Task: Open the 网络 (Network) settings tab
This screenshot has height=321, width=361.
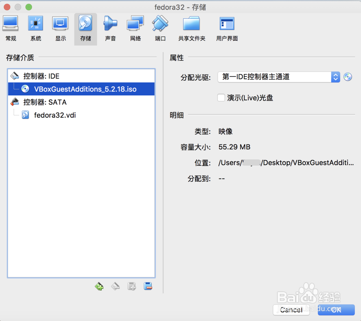Action: click(135, 29)
